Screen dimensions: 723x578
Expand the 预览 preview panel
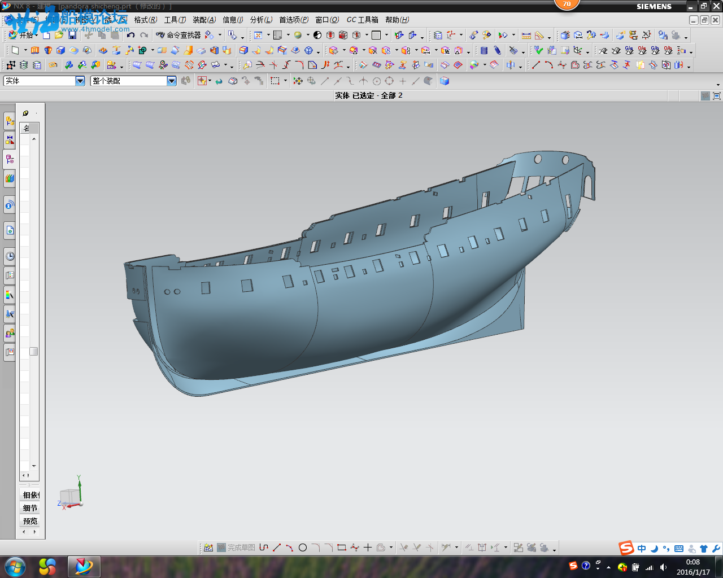point(31,521)
